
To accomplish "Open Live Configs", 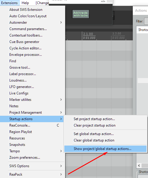I will point(32,93).
